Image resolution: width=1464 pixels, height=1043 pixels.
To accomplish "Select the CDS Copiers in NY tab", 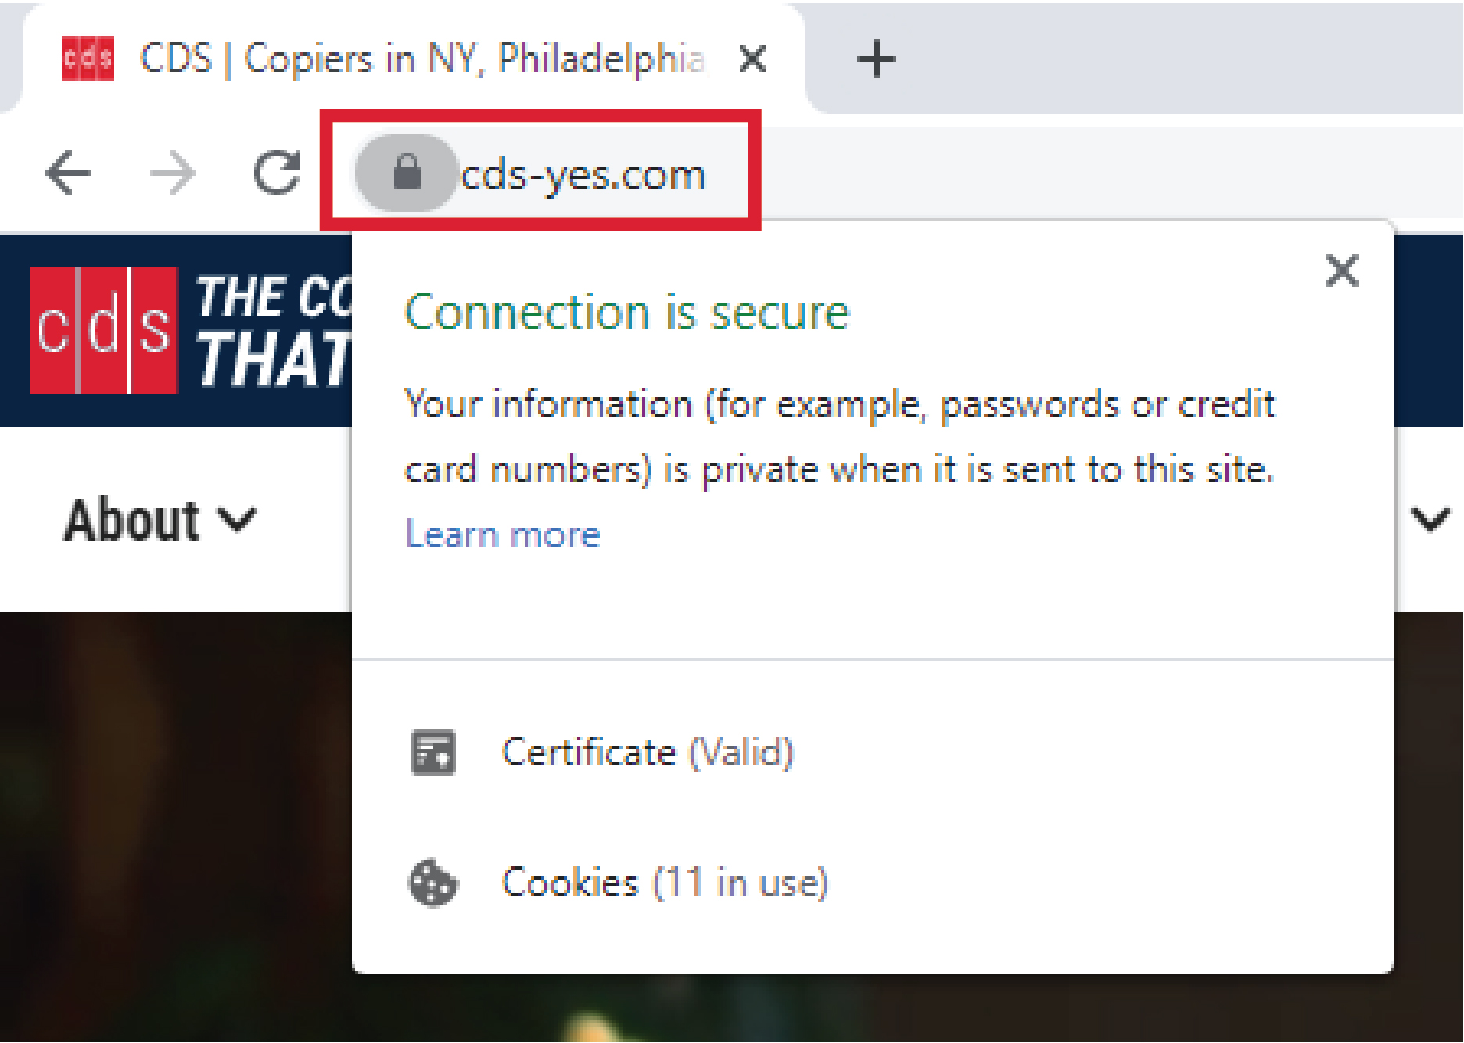I will point(422,59).
